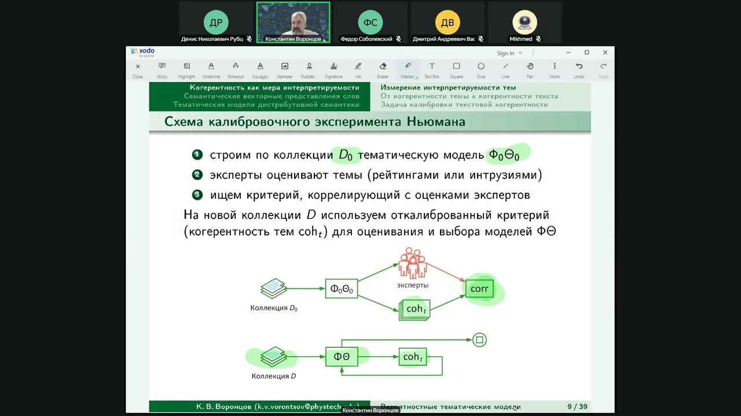Click the 'corr' box in the diagram
Screen dimensions: 741x416
[x=479, y=288]
